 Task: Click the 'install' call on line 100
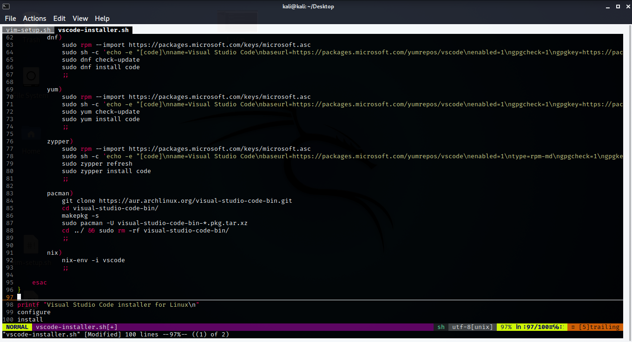[x=30, y=320]
